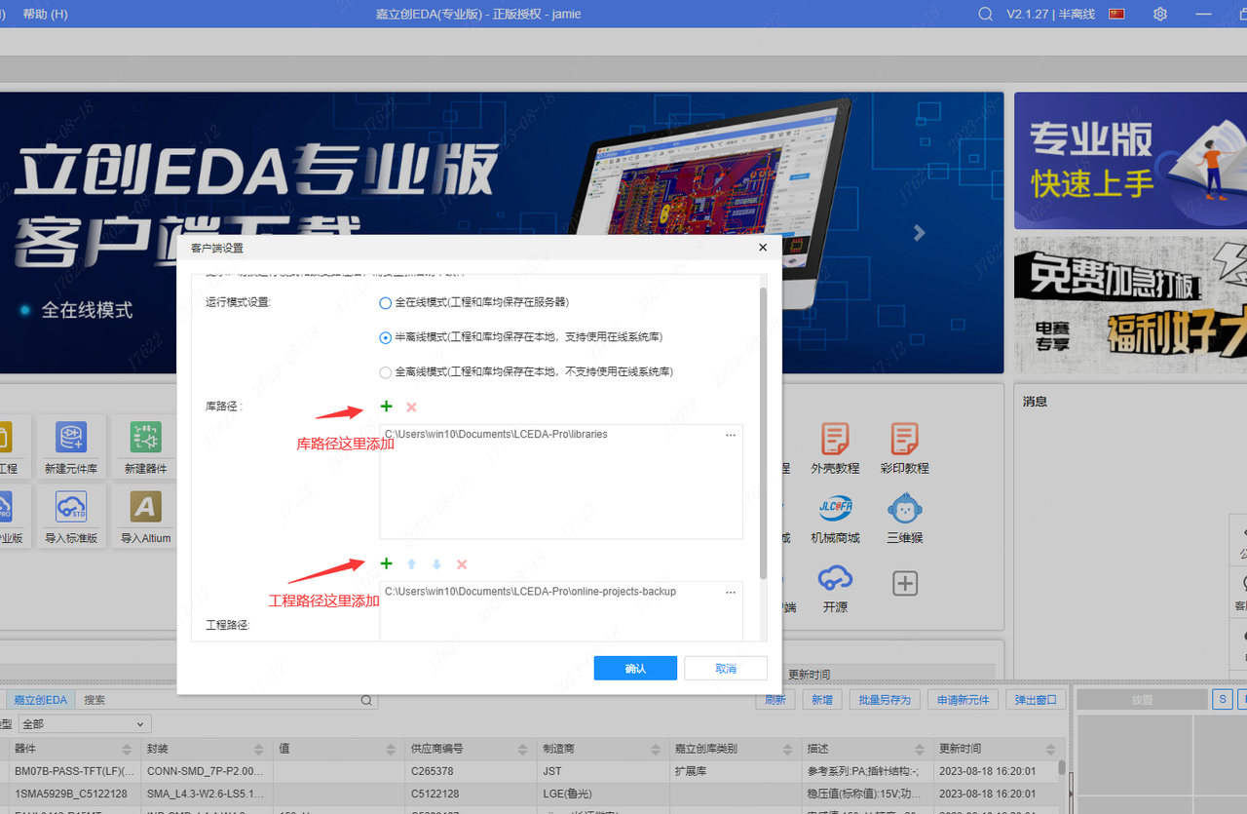Sort by 值 column arrows
The height and width of the screenshot is (814, 1247).
(391, 749)
